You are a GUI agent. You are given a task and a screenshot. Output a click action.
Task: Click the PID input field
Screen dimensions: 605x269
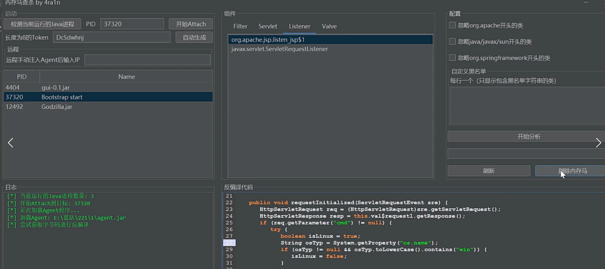click(x=132, y=24)
